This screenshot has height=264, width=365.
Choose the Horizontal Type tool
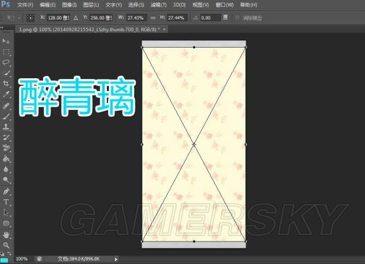click(x=6, y=202)
